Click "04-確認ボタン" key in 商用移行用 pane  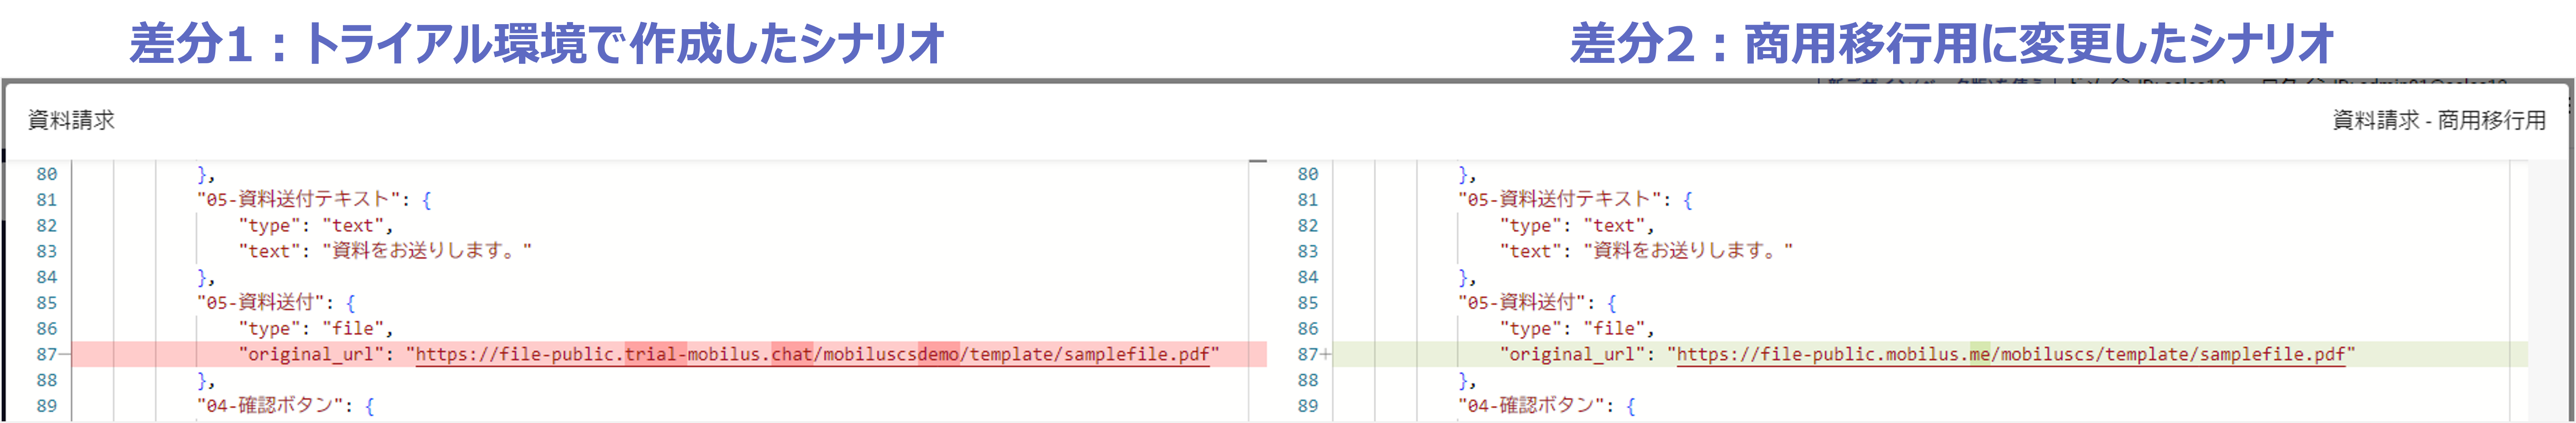[x=1532, y=406]
